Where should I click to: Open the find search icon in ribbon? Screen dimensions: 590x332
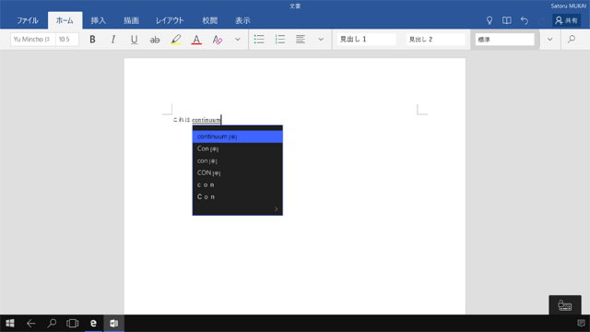point(572,39)
